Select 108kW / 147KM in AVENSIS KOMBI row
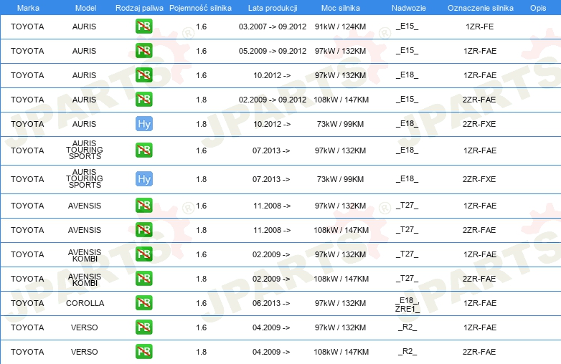561x364 pixels. [341, 279]
